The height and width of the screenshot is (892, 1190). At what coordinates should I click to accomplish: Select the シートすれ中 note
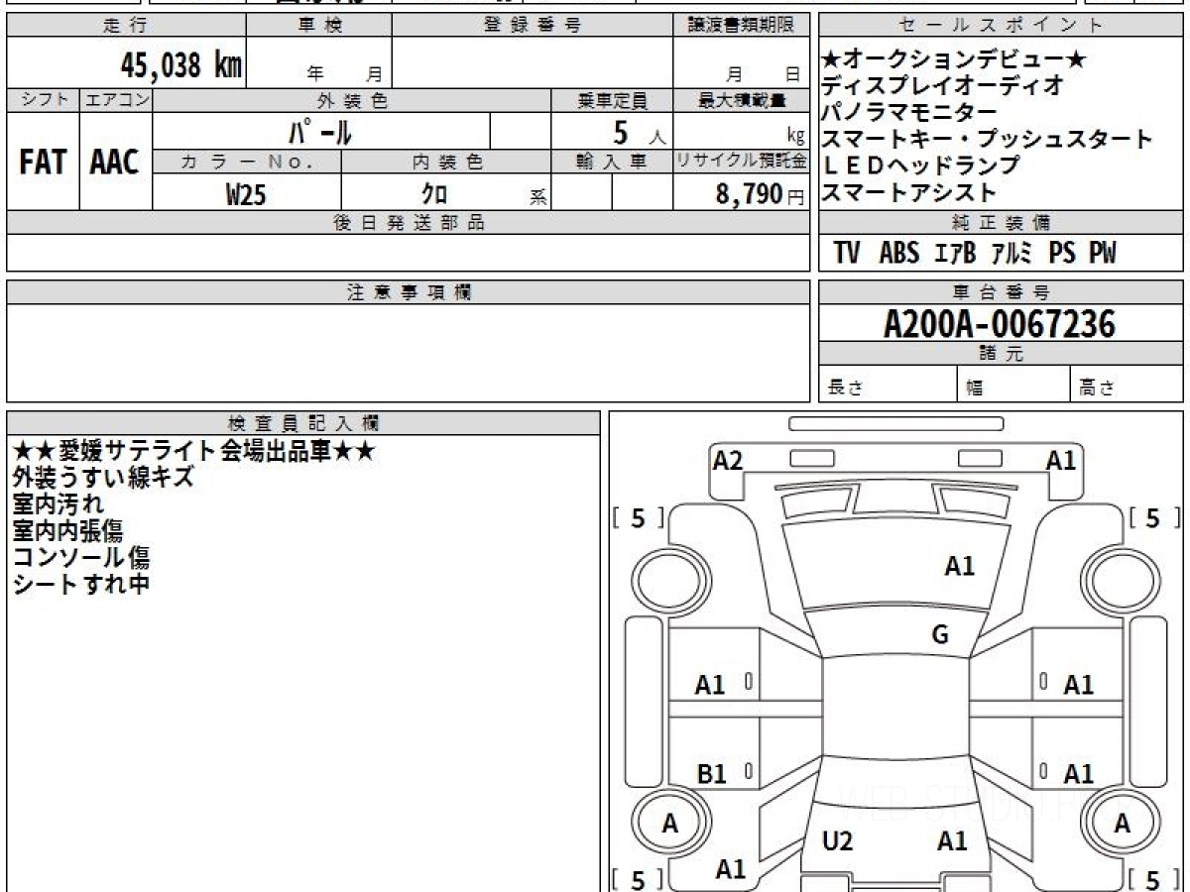[x=81, y=585]
